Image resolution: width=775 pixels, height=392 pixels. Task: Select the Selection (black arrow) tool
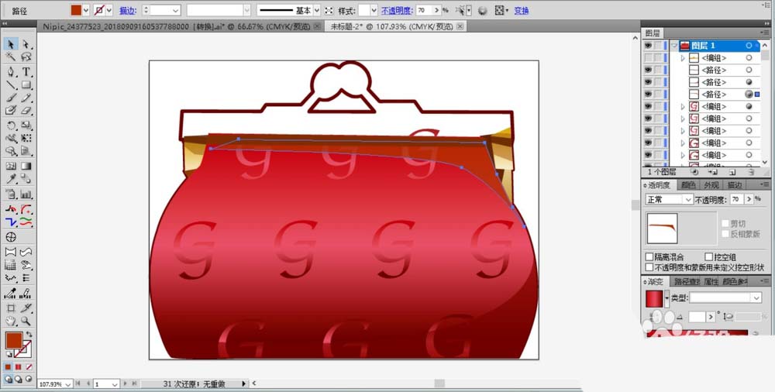pos(11,44)
